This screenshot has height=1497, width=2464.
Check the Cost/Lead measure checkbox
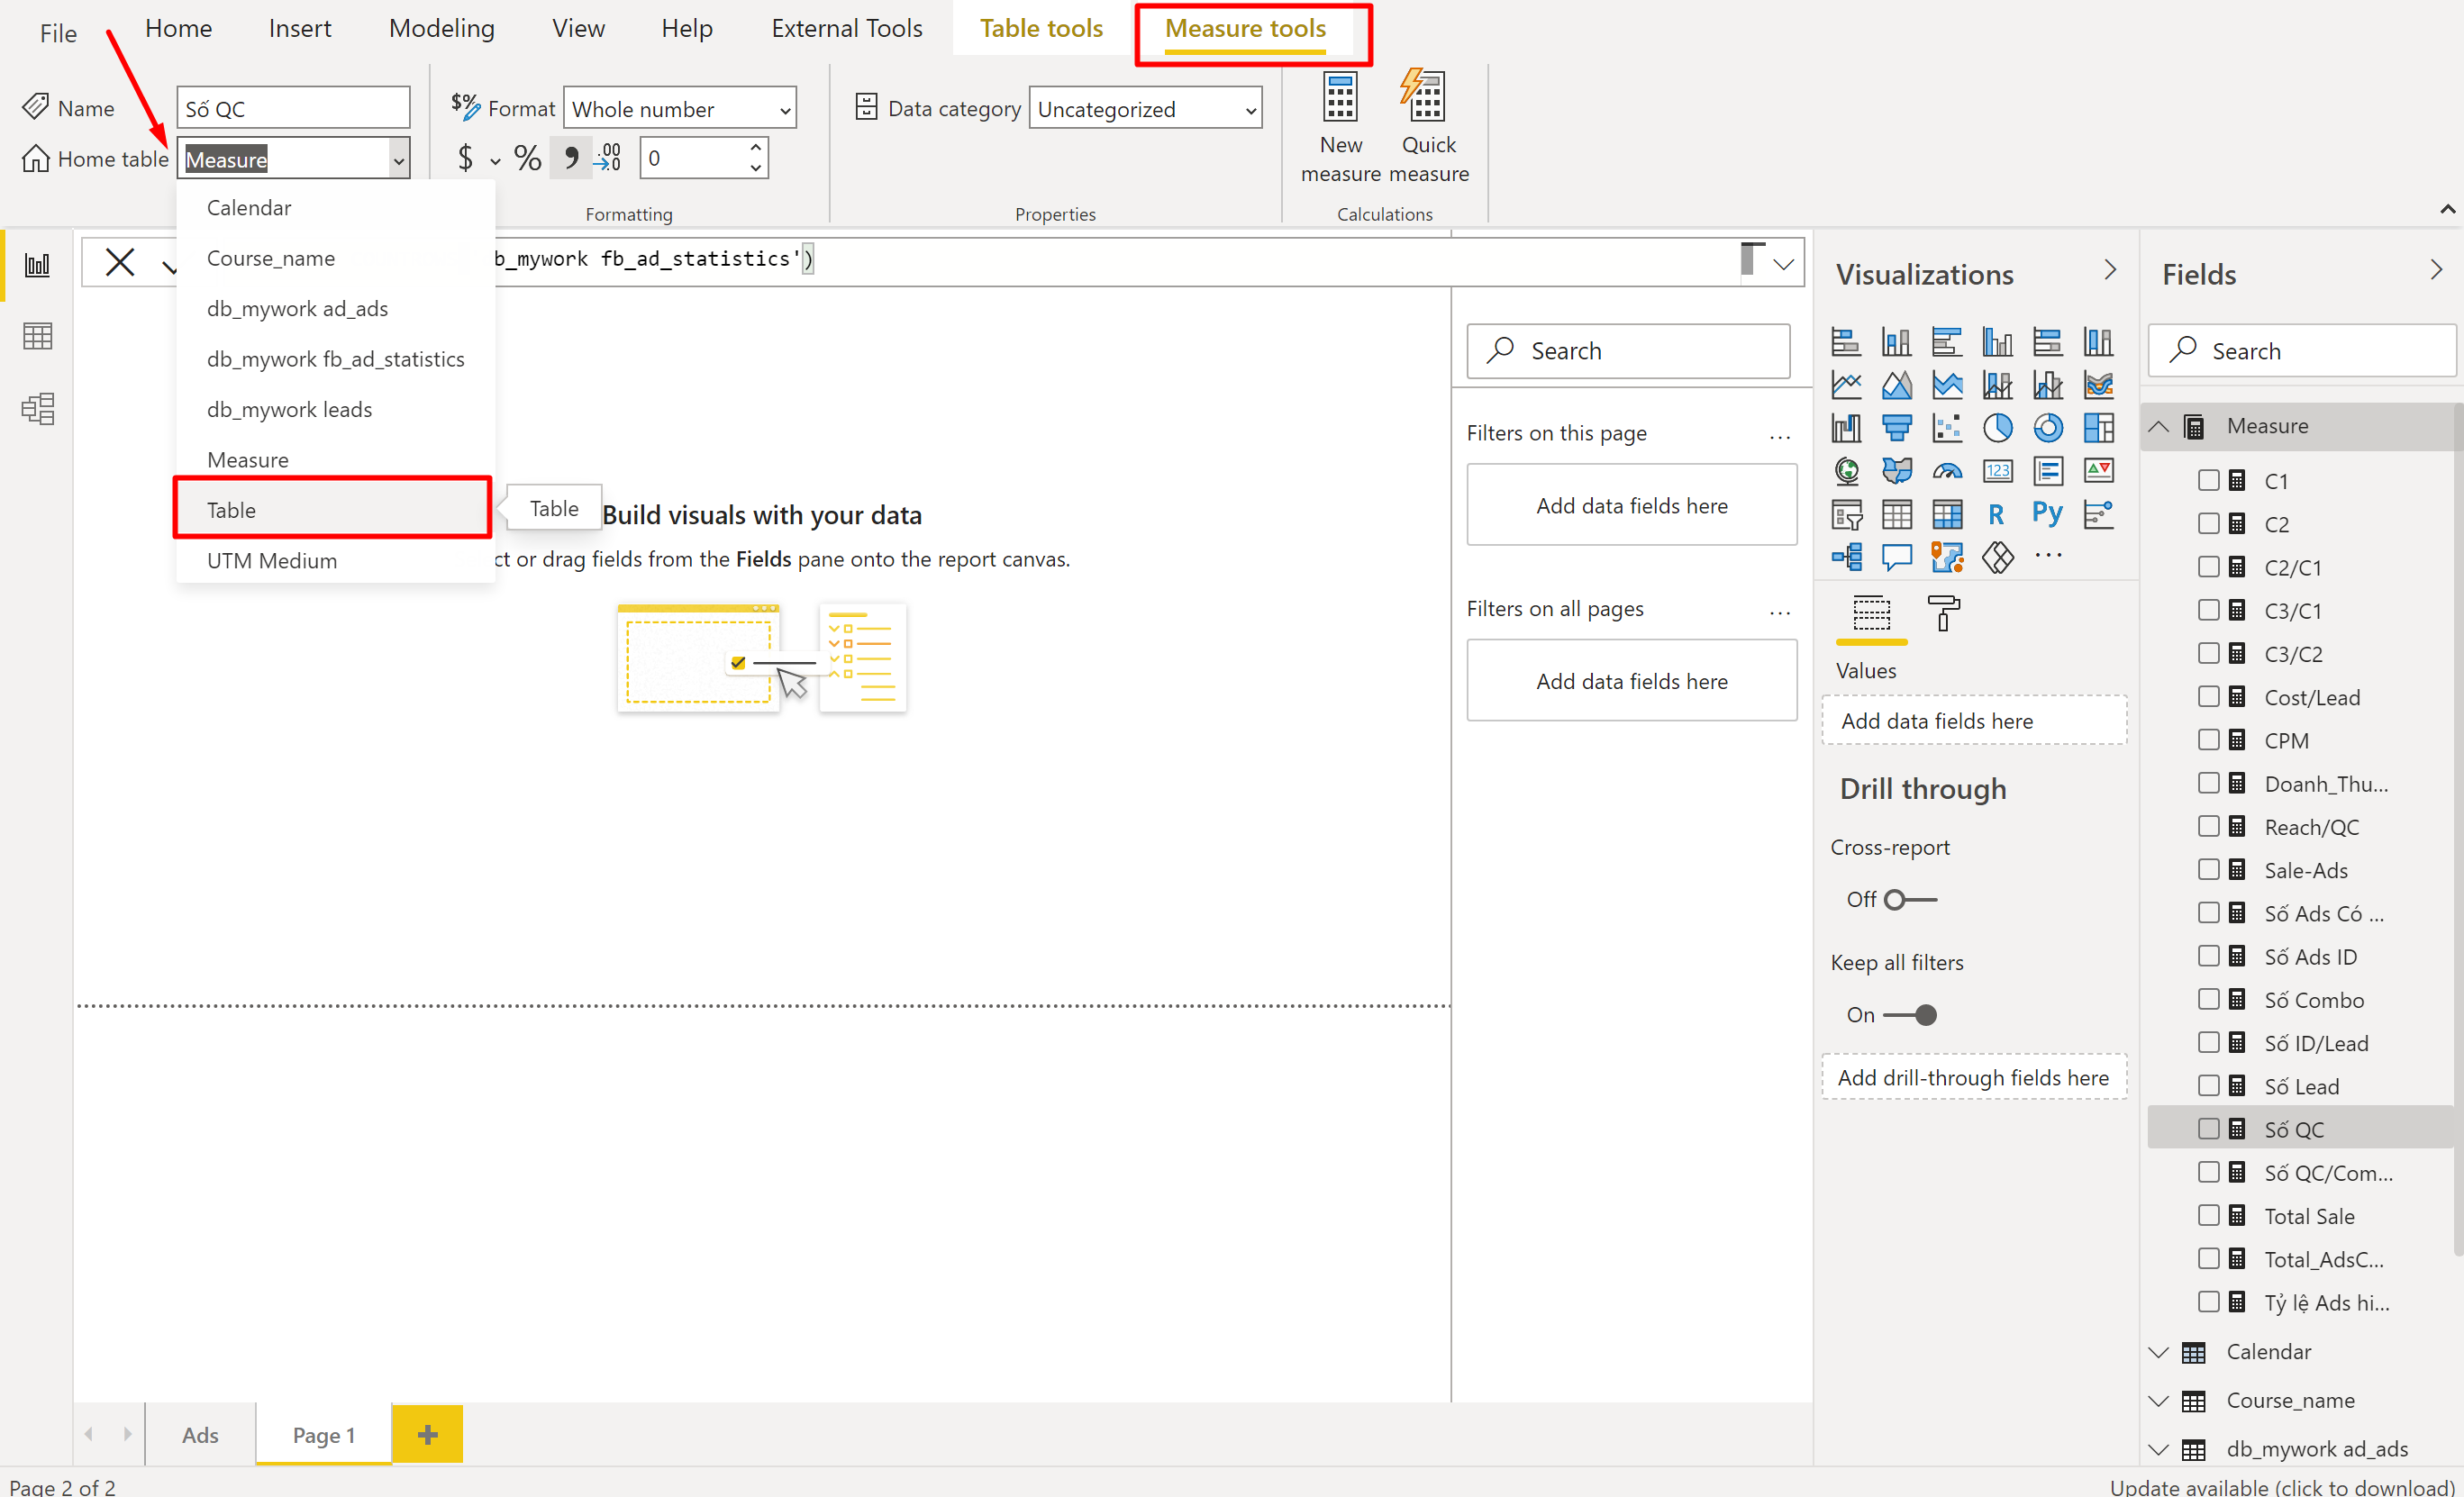pos(2208,697)
